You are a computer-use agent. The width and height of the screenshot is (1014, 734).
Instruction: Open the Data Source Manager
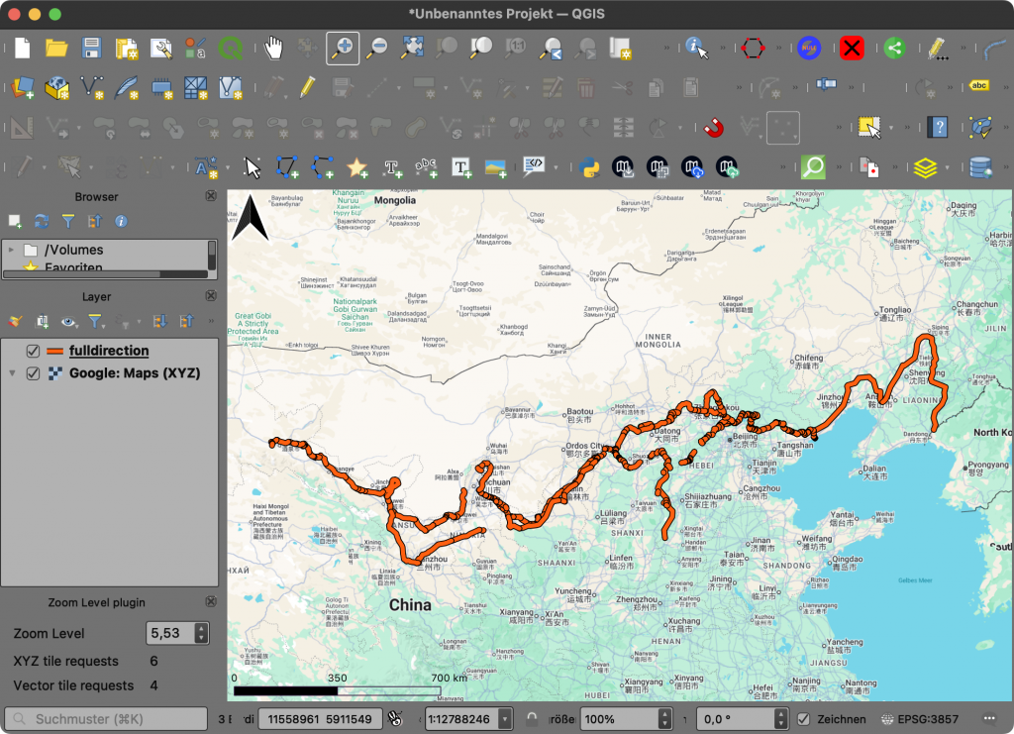pyautogui.click(x=22, y=87)
